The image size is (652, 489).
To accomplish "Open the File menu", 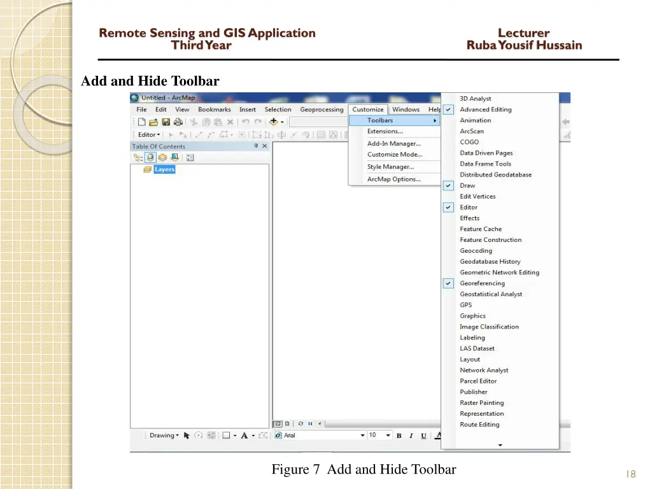I will 141,110.
